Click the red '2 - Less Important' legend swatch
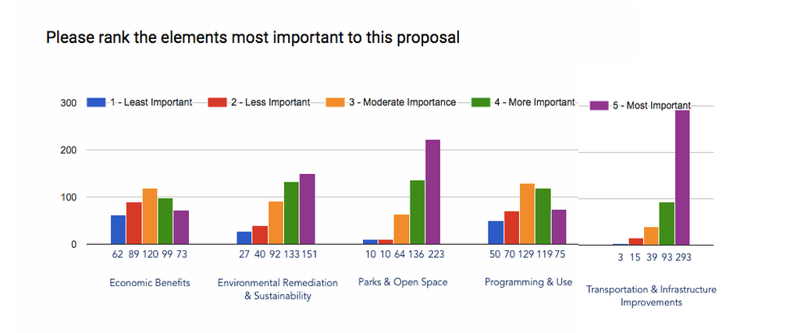797x333 pixels. point(217,102)
